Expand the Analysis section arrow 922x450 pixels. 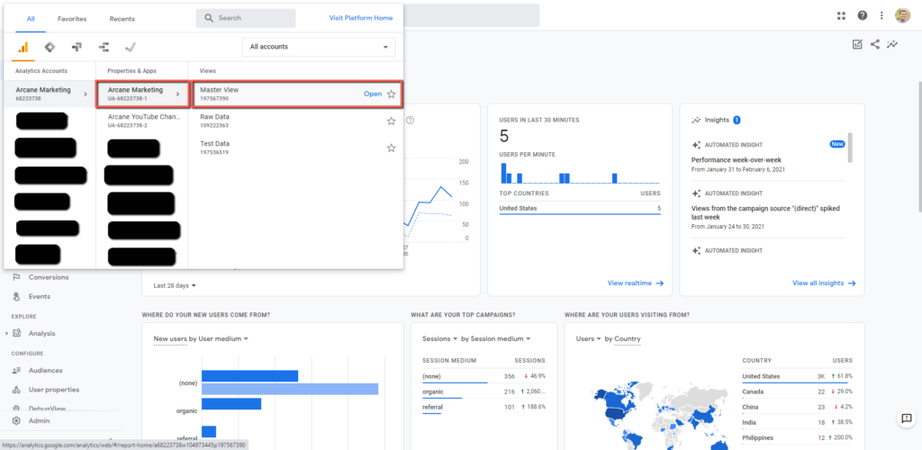pyautogui.click(x=6, y=333)
